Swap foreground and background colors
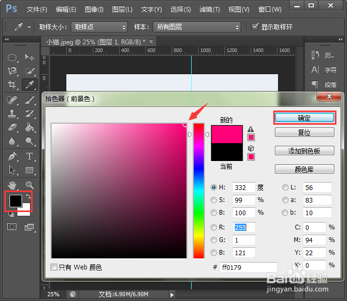The width and height of the screenshot is (347, 301). click(28, 196)
